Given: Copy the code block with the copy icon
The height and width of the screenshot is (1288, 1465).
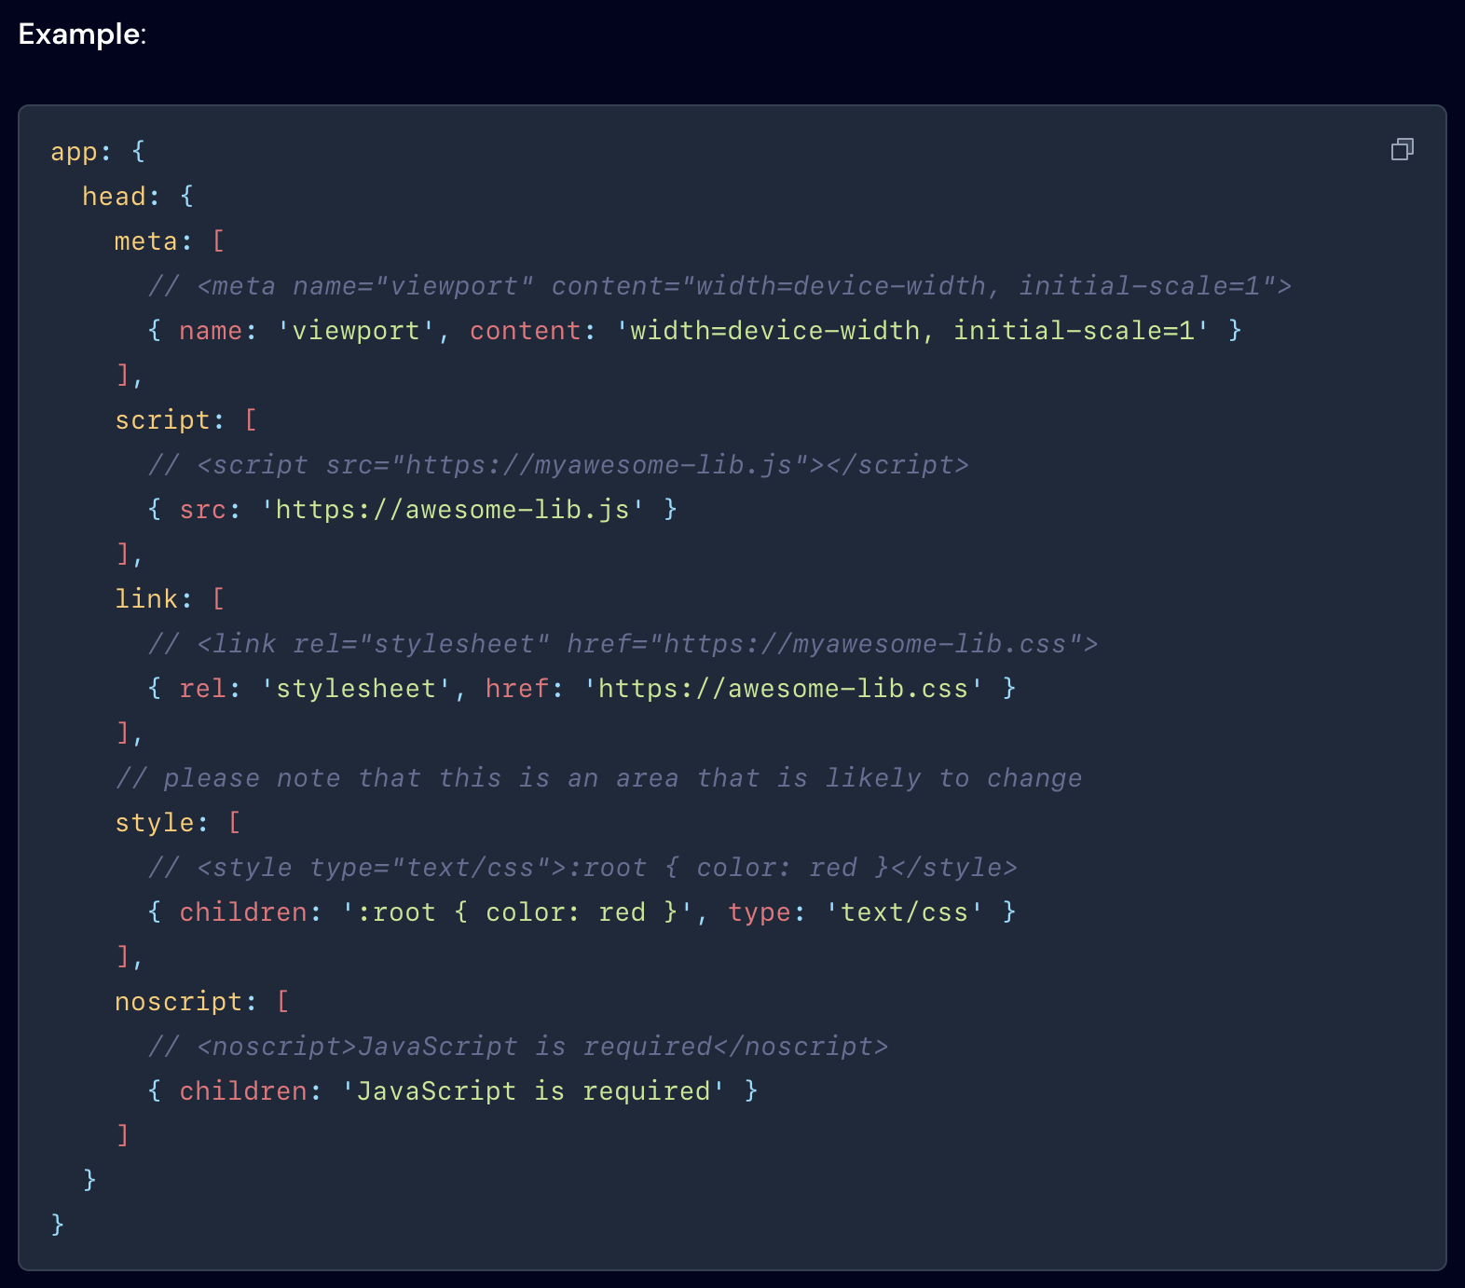Looking at the screenshot, I should 1402,149.
